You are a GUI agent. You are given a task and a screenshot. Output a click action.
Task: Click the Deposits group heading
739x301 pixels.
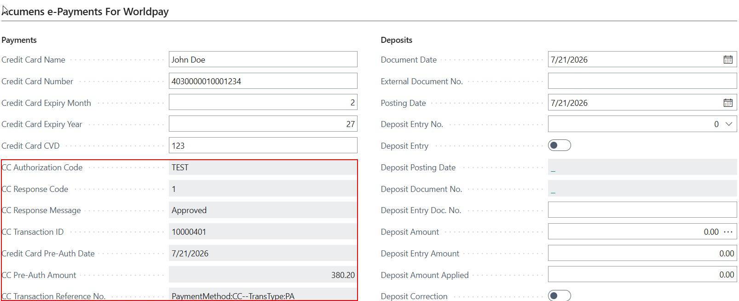(x=396, y=40)
